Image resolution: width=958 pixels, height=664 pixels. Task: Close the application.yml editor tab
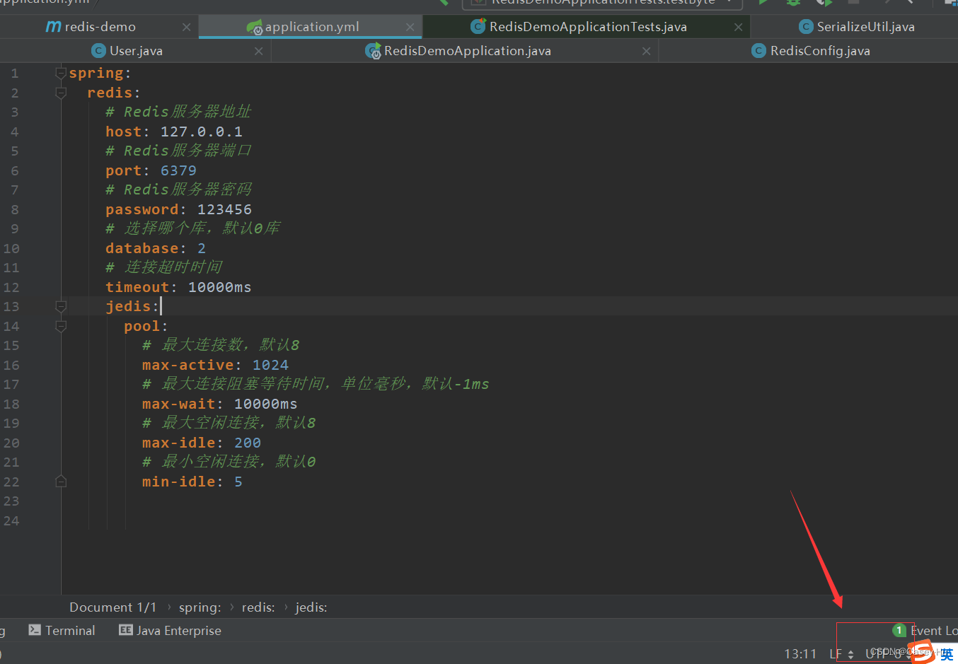pyautogui.click(x=410, y=26)
